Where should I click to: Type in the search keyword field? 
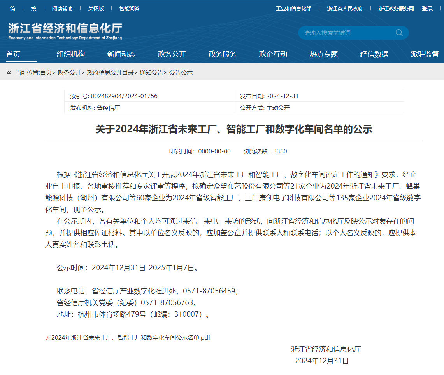[346, 33]
